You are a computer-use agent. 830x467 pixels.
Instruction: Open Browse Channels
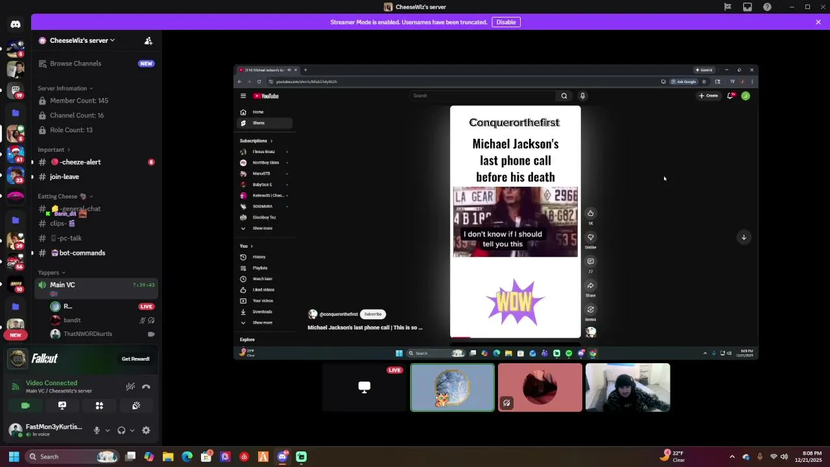(x=97, y=64)
